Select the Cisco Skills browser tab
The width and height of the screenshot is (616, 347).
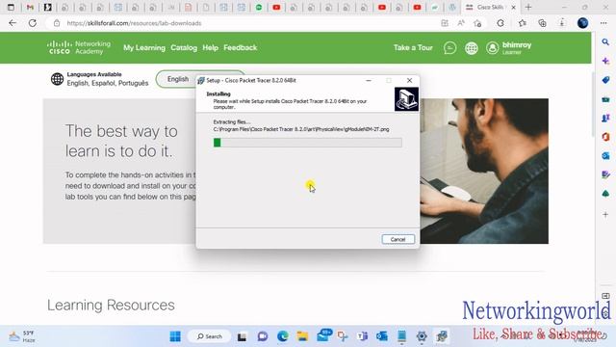click(x=490, y=7)
